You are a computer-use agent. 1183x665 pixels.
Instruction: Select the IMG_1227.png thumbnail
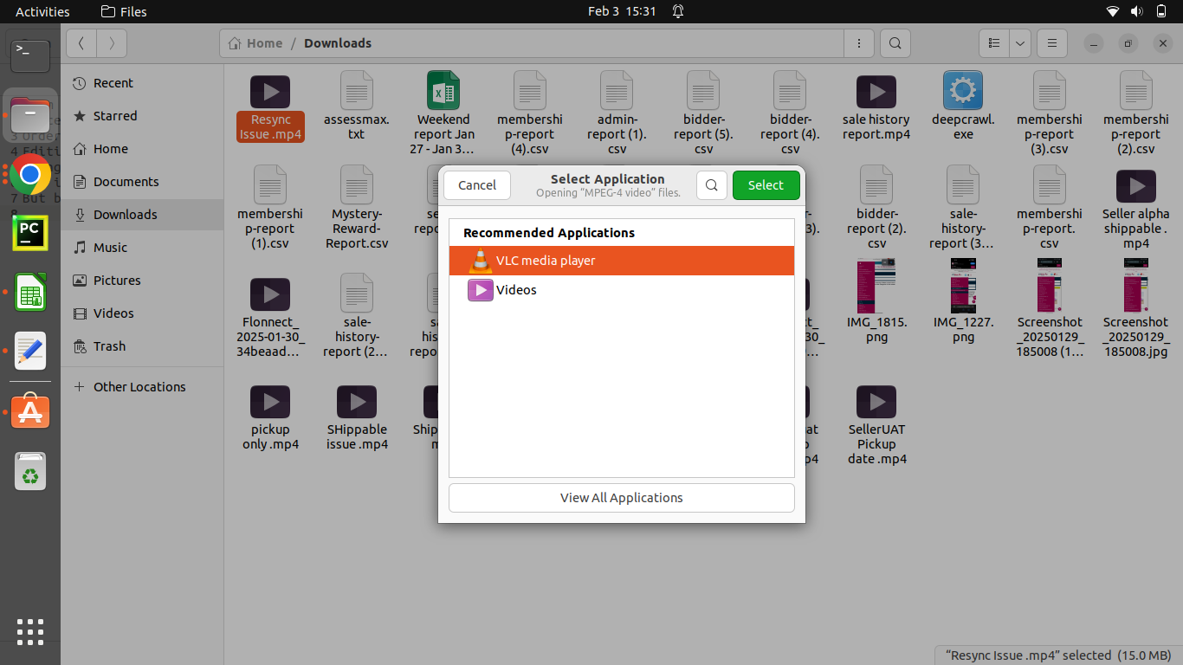pos(962,286)
